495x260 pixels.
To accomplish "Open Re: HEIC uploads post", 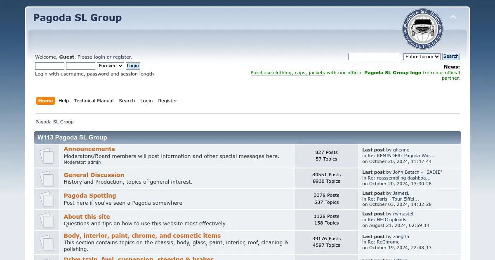I will (387, 220).
